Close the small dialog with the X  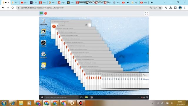(86, 25)
